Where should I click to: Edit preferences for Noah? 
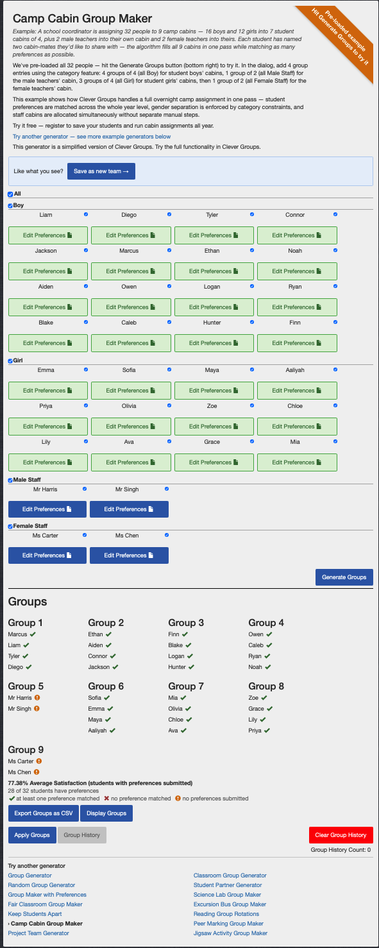[x=297, y=271]
